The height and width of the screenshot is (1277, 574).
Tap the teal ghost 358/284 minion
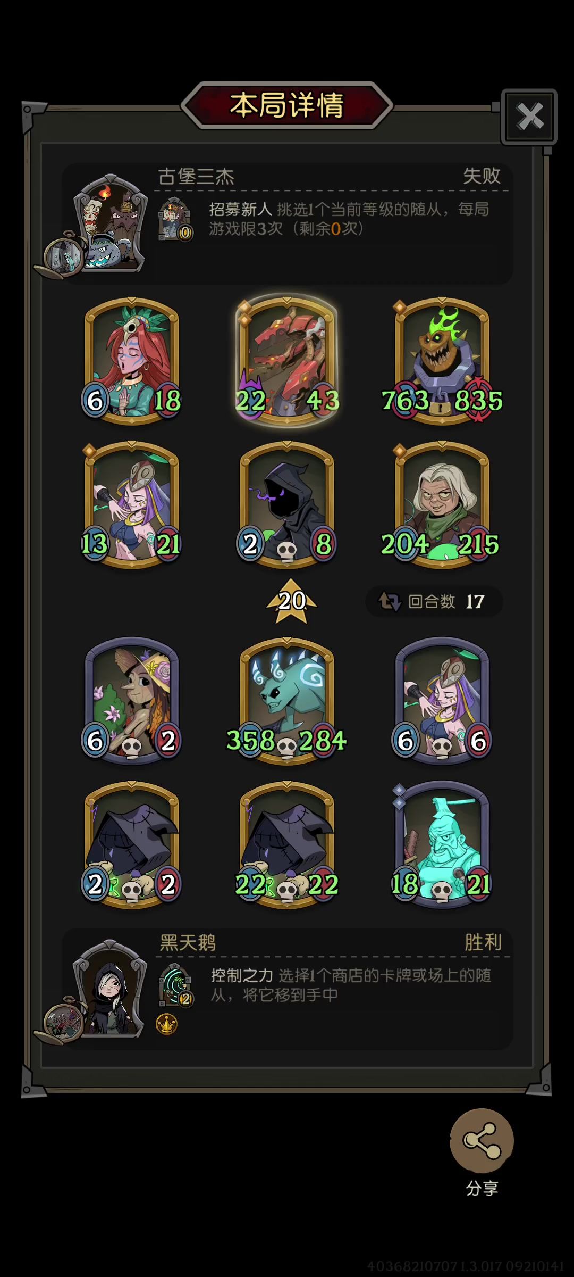(x=287, y=701)
